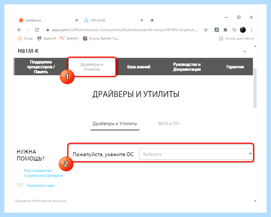The width and height of the screenshot is (271, 217).
Task: Close the officialsite tab
Action: [142, 21]
